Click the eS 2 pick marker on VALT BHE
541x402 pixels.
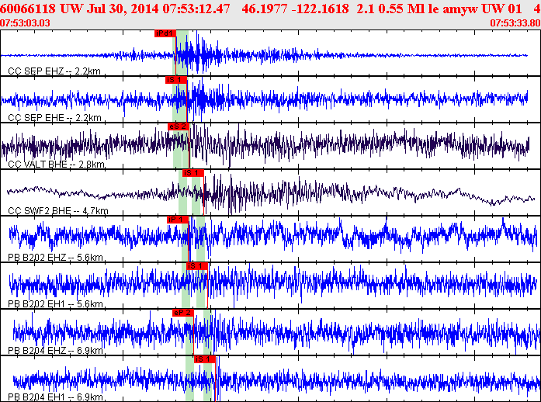pos(179,126)
